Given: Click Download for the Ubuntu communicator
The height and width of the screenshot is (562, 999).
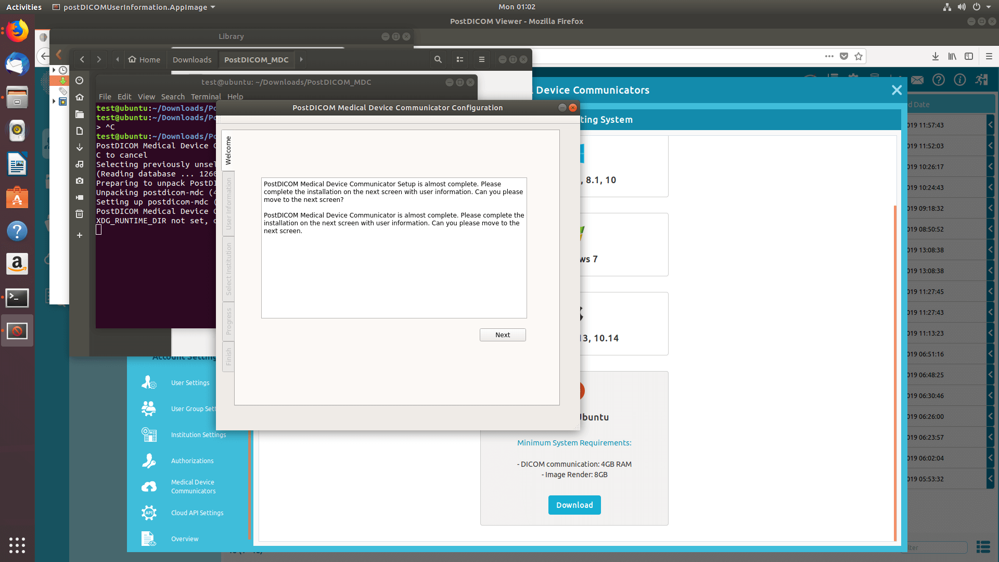Looking at the screenshot, I should click(x=574, y=505).
